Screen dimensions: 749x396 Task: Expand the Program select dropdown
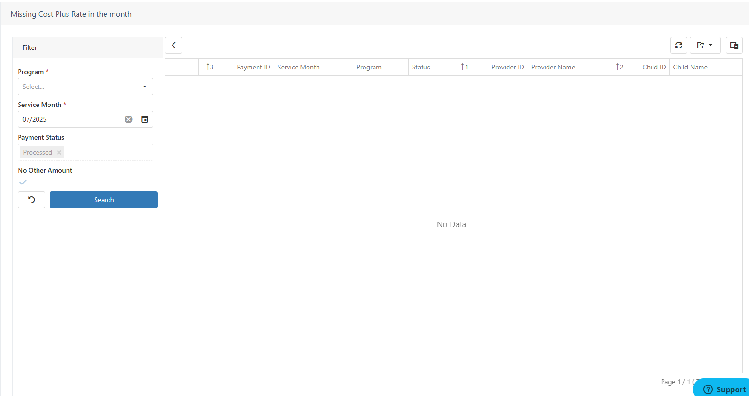(x=85, y=87)
